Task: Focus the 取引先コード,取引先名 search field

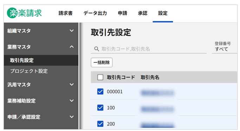Action: tap(149, 49)
